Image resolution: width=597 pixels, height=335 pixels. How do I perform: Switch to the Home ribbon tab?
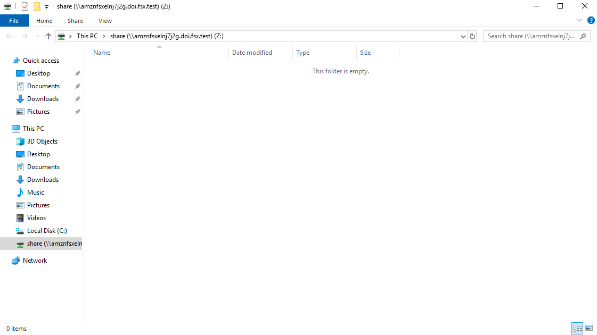pyautogui.click(x=44, y=21)
